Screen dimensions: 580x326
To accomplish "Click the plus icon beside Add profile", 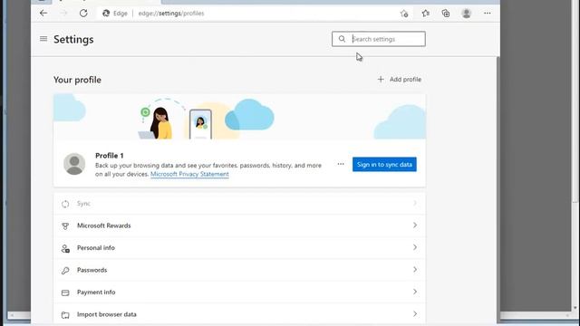I will 381,79.
